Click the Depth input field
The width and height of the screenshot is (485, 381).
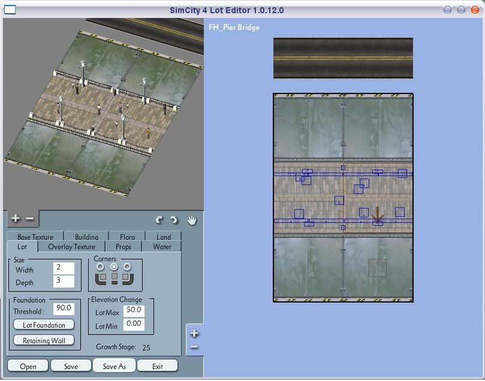(x=64, y=282)
